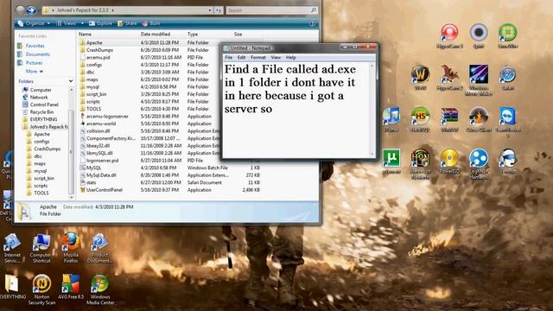The width and height of the screenshot is (553, 311).
Task: Open Notepad Edit menu
Action: point(241,58)
